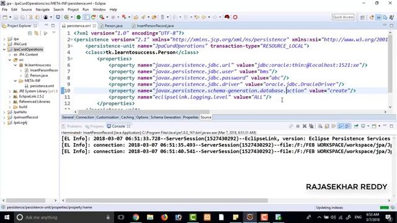
Task: Open the File menu
Action: 4,9
